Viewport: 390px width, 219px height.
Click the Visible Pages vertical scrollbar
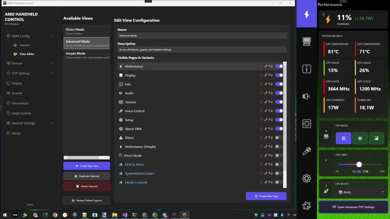[285, 125]
